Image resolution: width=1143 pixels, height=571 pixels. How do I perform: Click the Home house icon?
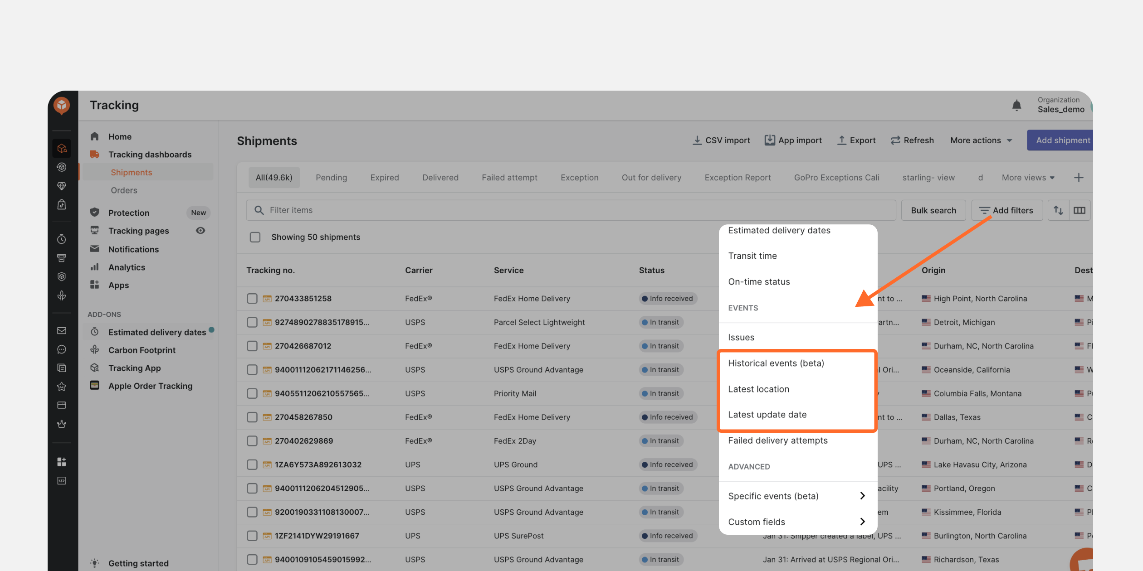coord(94,136)
